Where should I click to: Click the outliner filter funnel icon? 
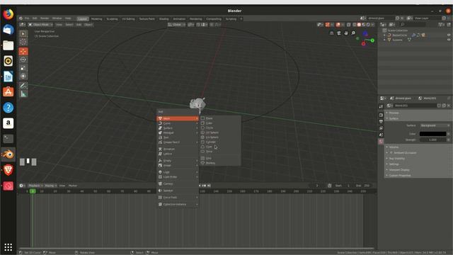(x=440, y=25)
